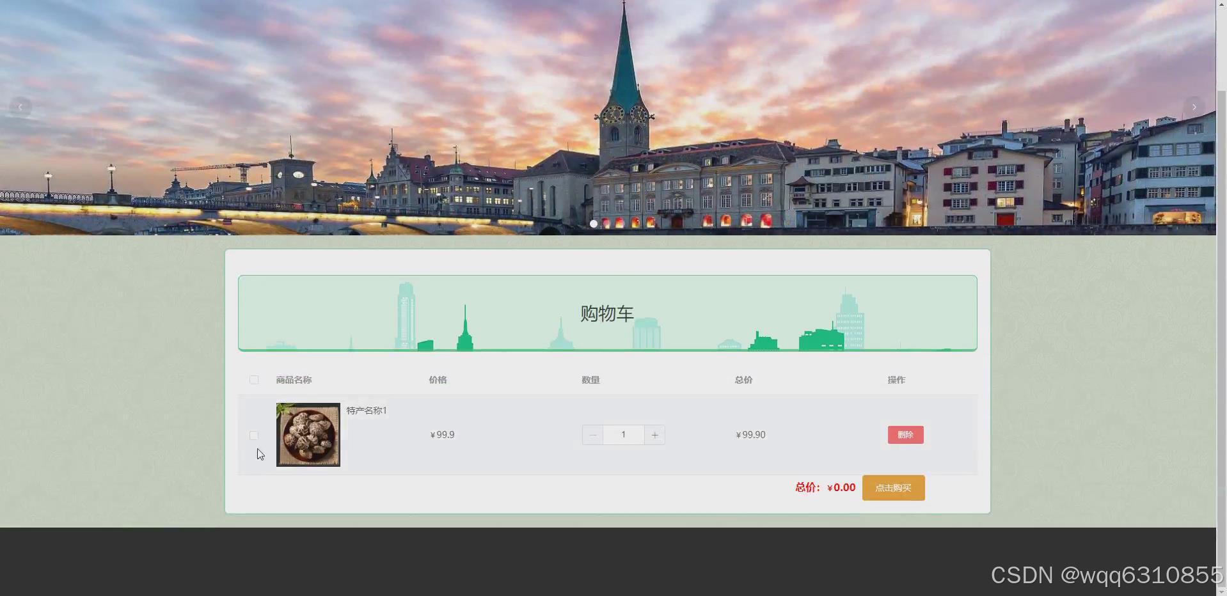Image resolution: width=1227 pixels, height=596 pixels.
Task: Click the row total ¥99.90
Action: [750, 435]
